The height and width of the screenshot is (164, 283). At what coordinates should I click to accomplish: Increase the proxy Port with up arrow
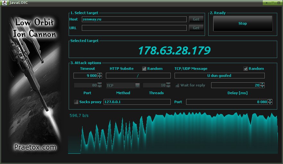point(270,100)
